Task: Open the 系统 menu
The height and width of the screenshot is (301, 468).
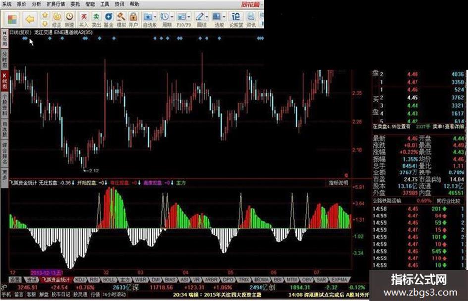Action: (x=6, y=4)
